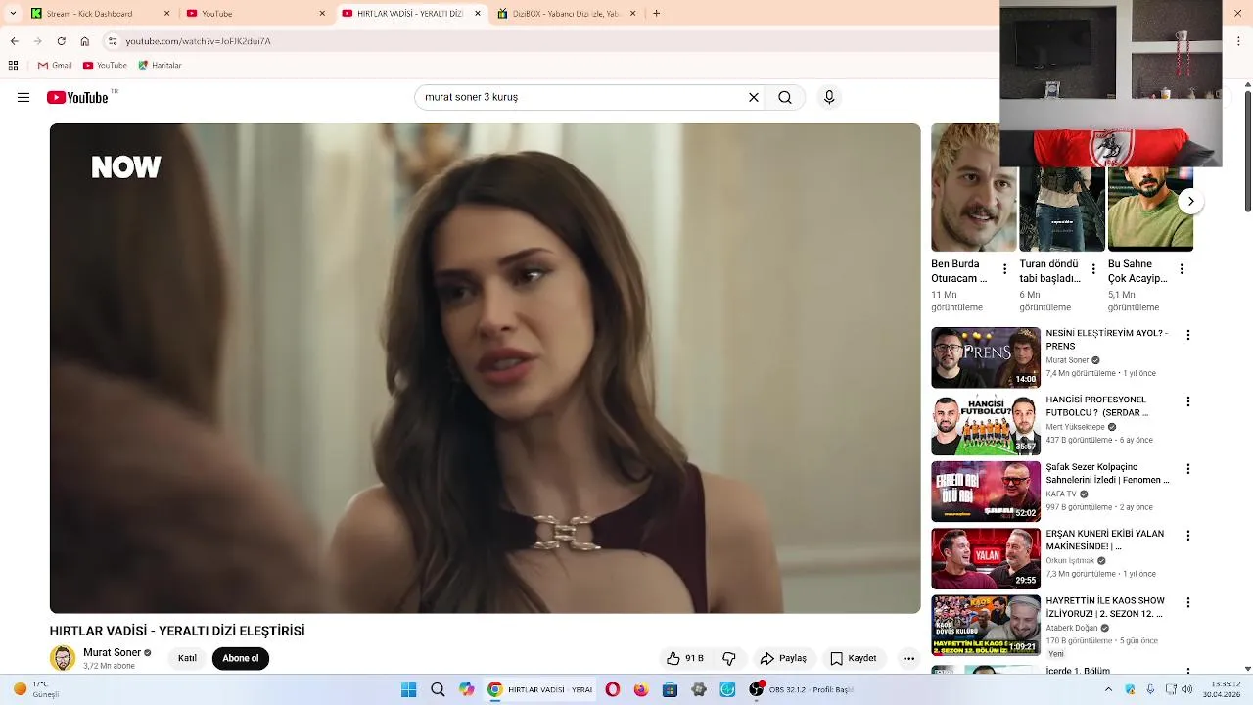Open Murat Soner channel name link
1253x705 pixels.
tap(113, 652)
